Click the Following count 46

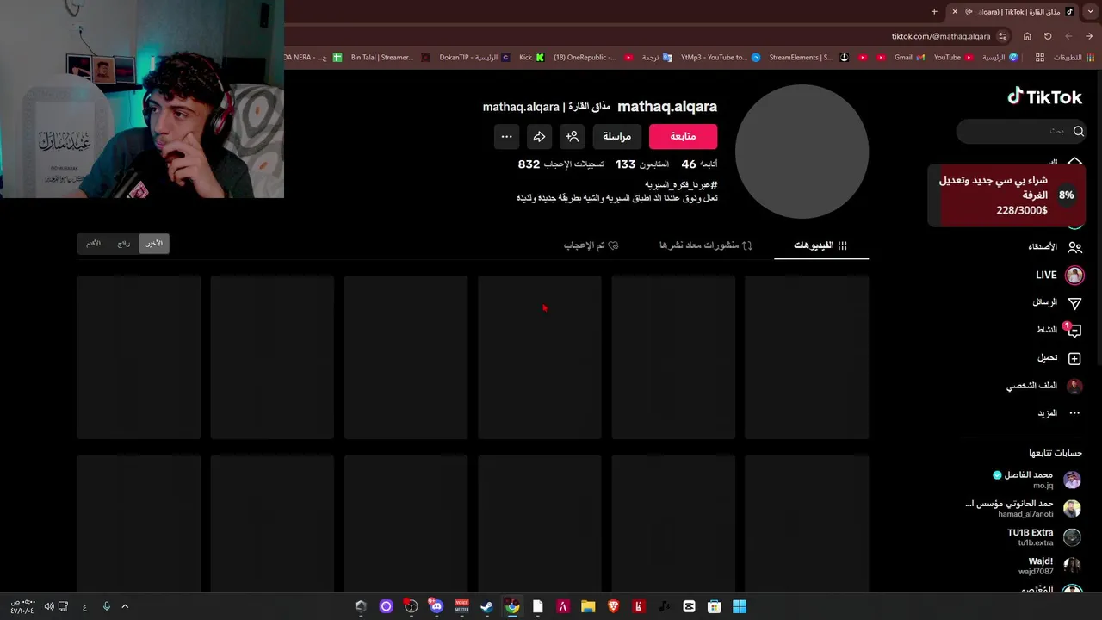click(x=699, y=164)
